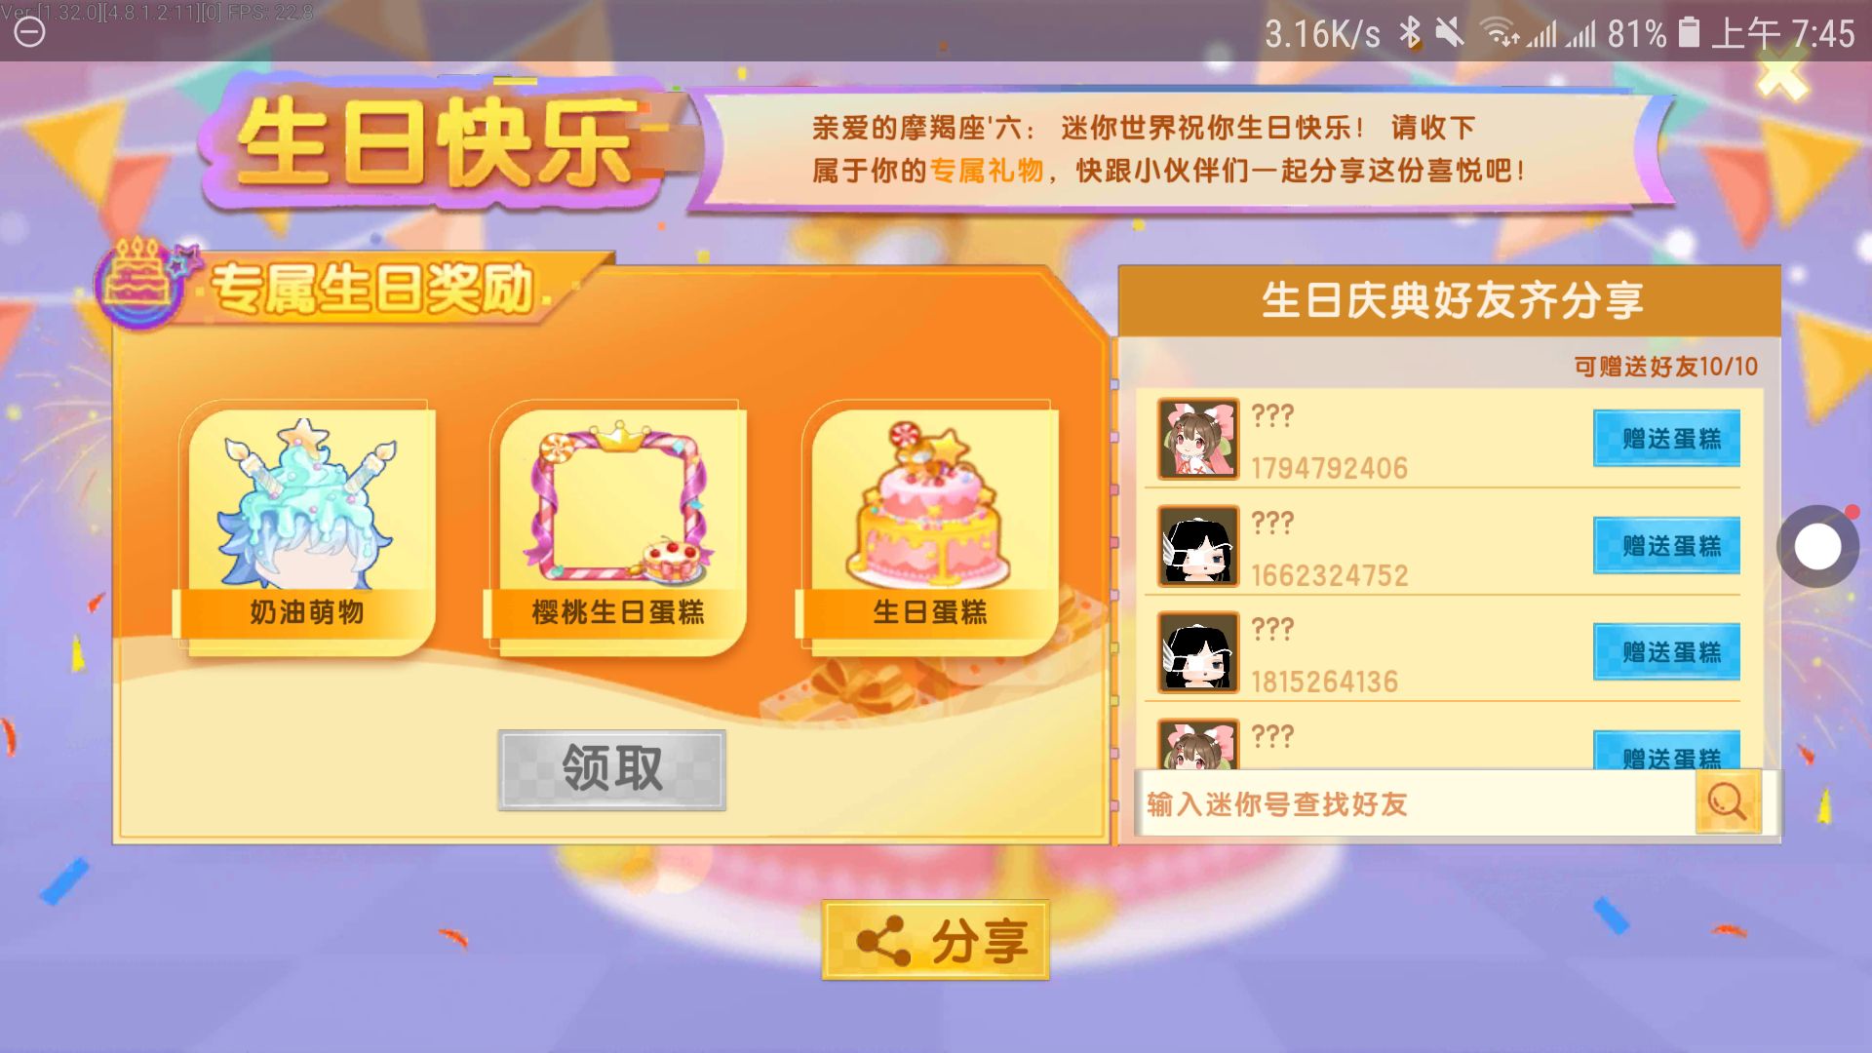The width and height of the screenshot is (1872, 1053).
Task: Open avatar of friend 1815264136
Action: tap(1198, 652)
